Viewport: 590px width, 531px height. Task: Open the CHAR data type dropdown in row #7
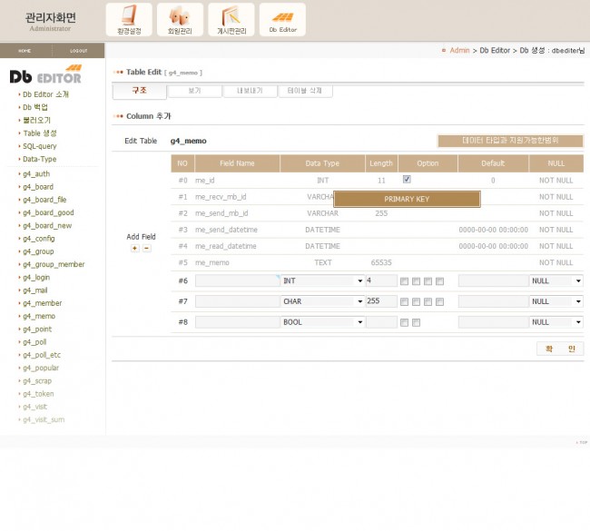(x=322, y=301)
